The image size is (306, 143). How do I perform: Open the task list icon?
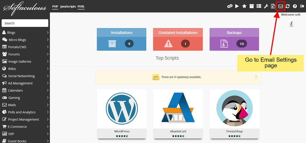point(259,6)
